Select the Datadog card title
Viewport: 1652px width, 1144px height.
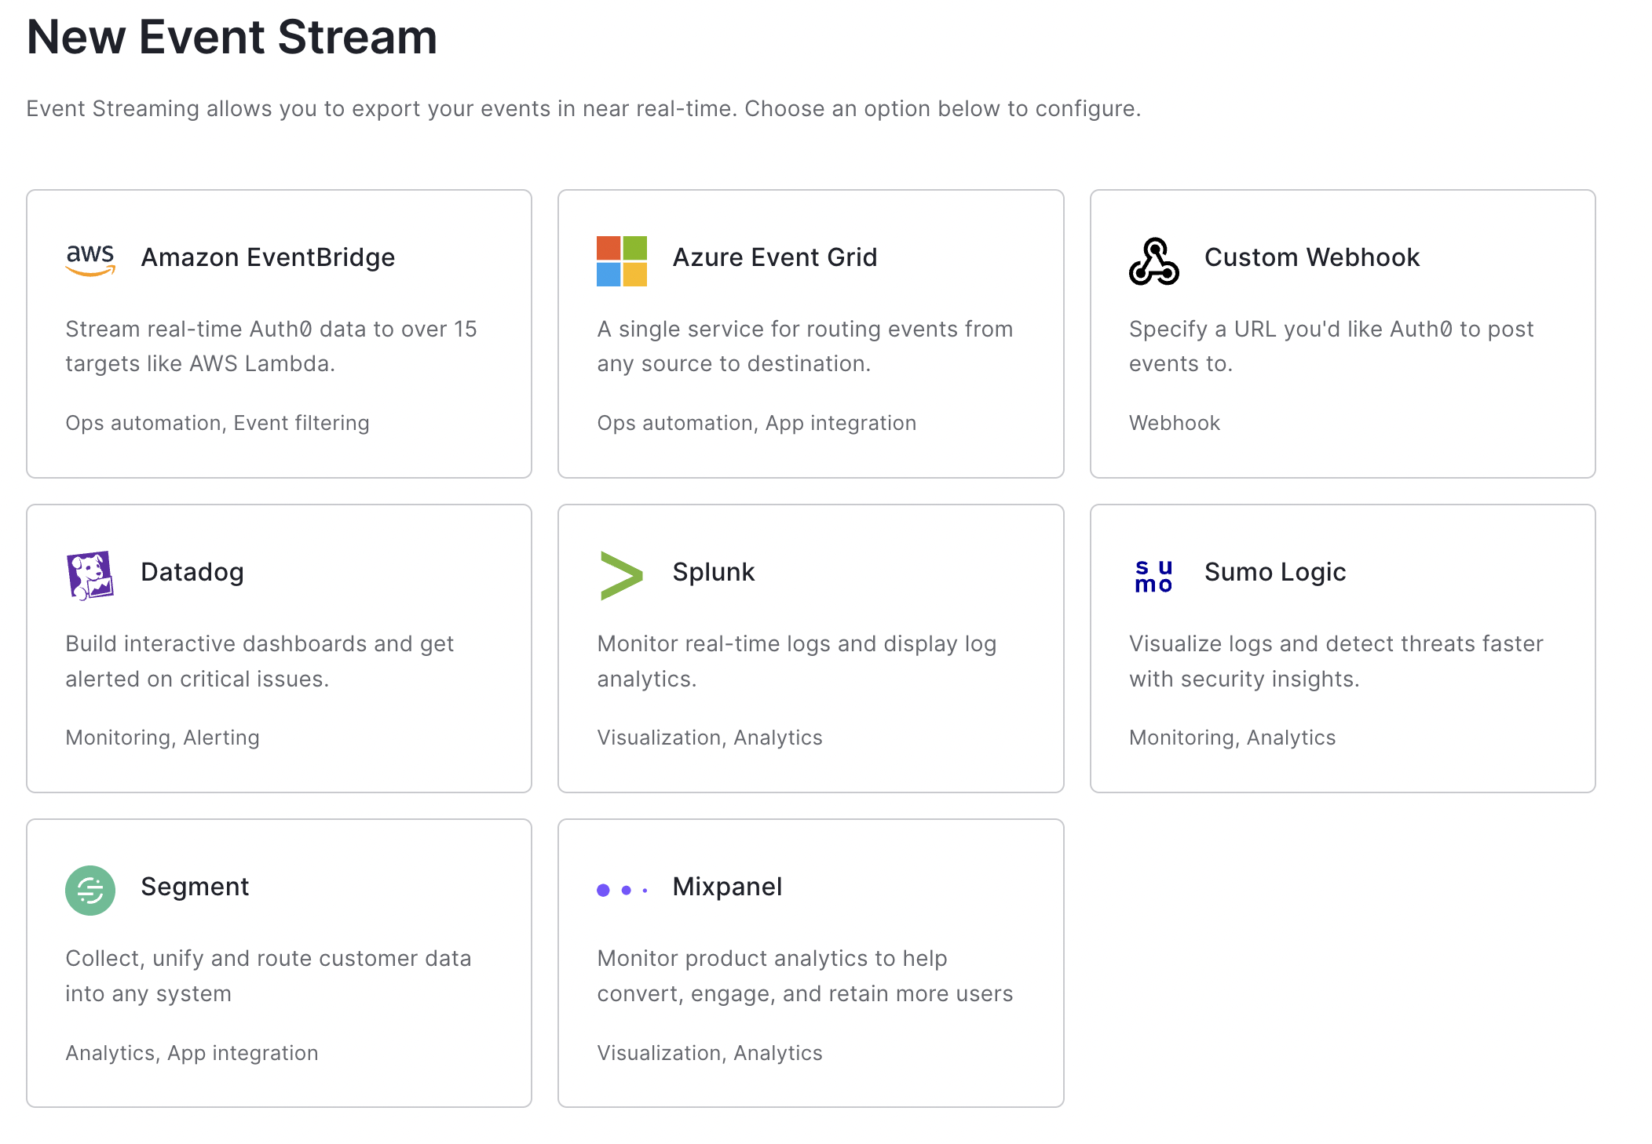tap(192, 572)
